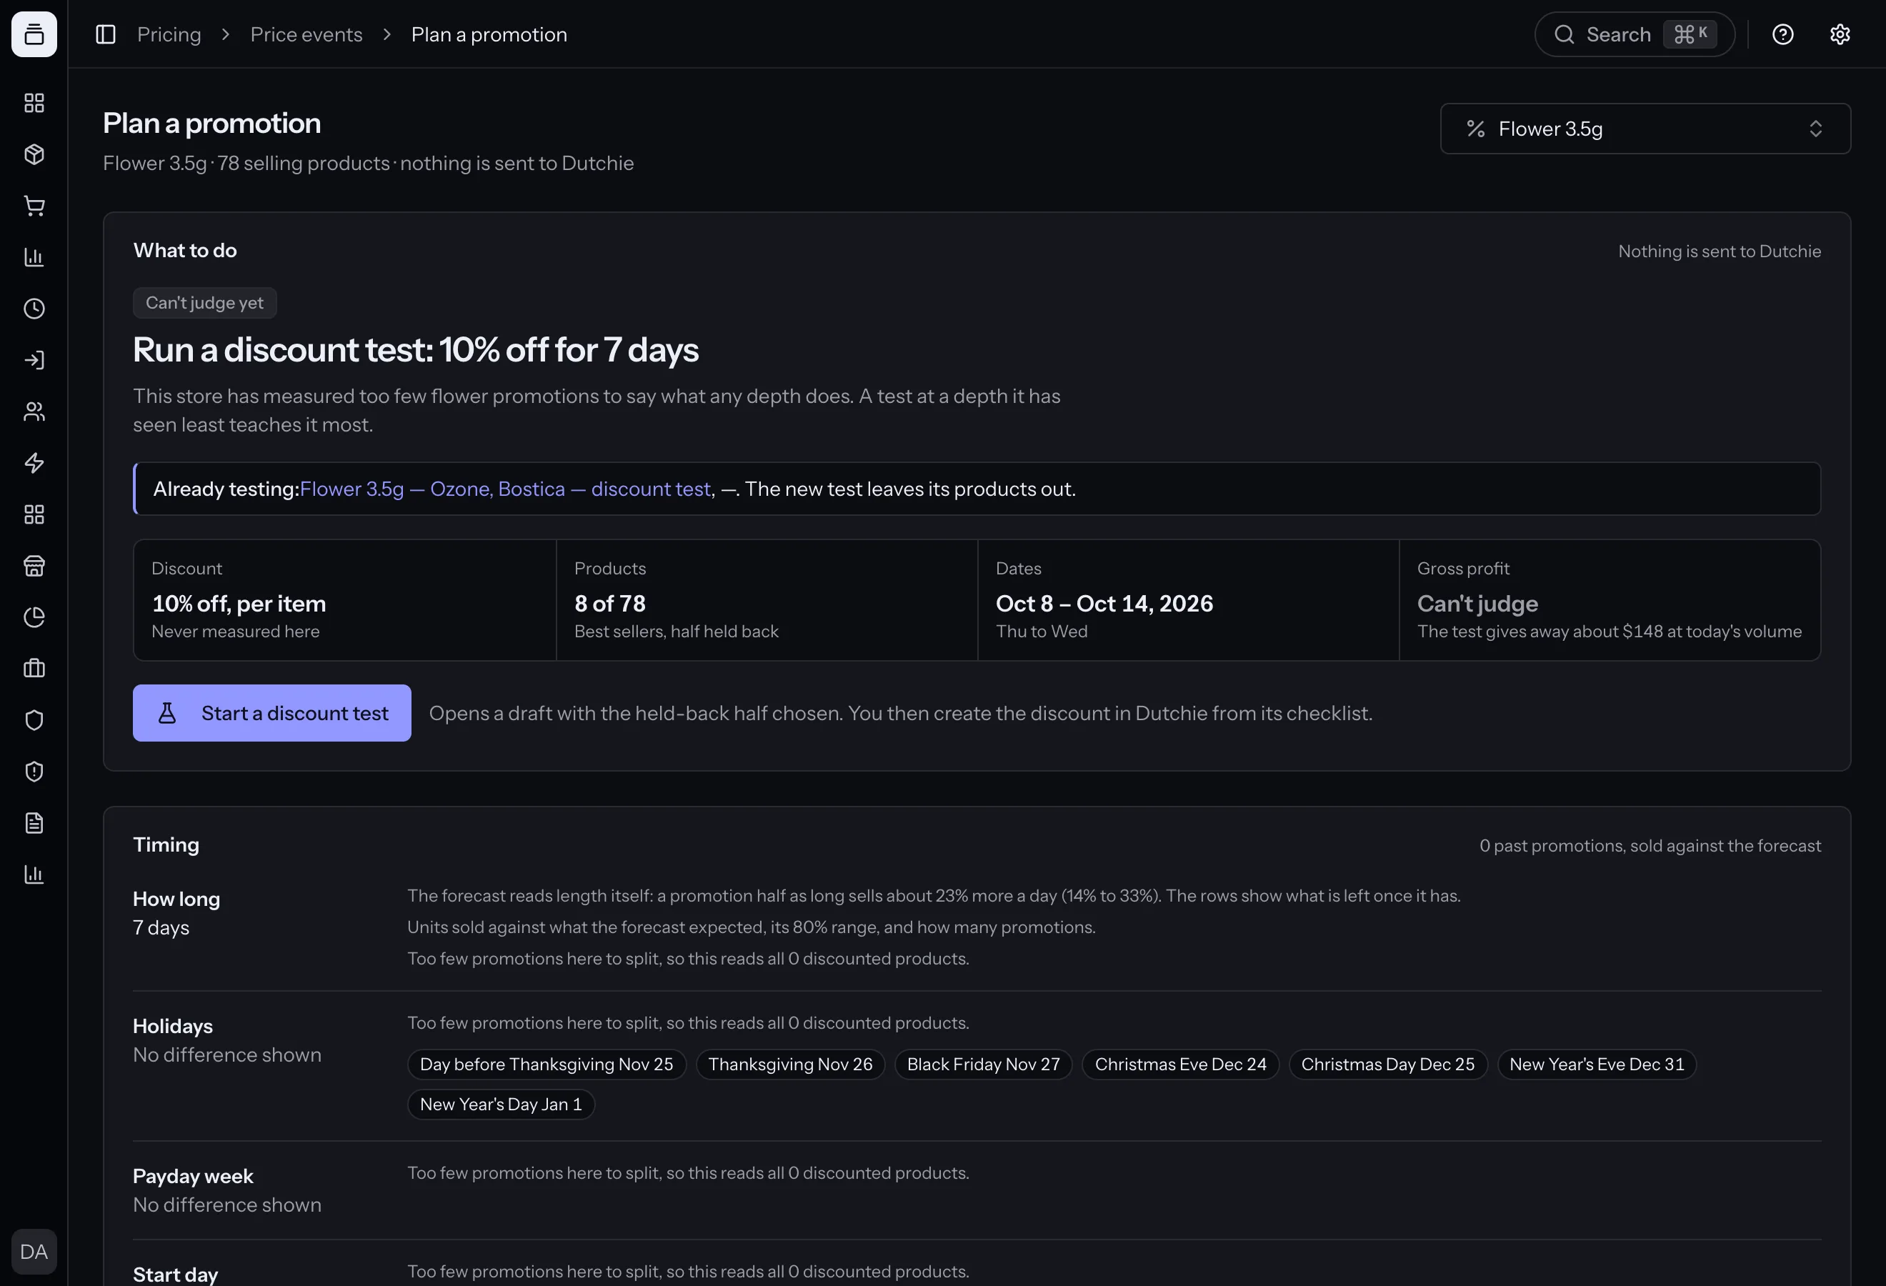Screen dimensions: 1886x1286
Task: Go to Price events breadcrumb
Action: 306,34
